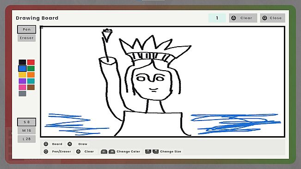Viewport: 301px width, 169px height.
Task: Click the triangle icon beside the bottom Clear hint
Action: (78, 151)
